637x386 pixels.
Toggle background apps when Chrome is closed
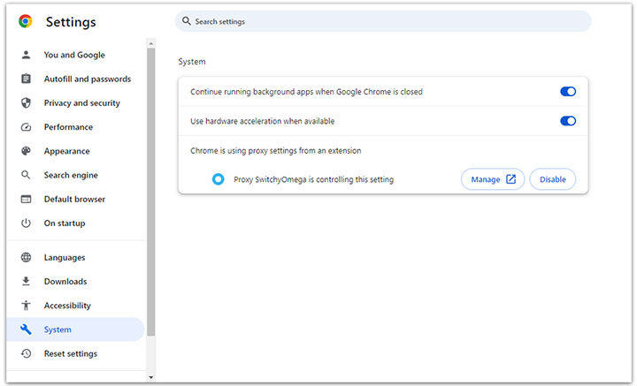pos(567,92)
